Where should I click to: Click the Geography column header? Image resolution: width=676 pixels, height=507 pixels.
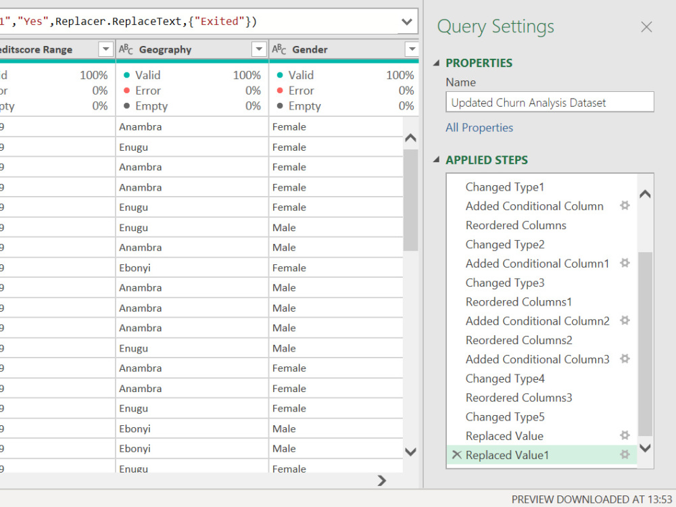(192, 49)
